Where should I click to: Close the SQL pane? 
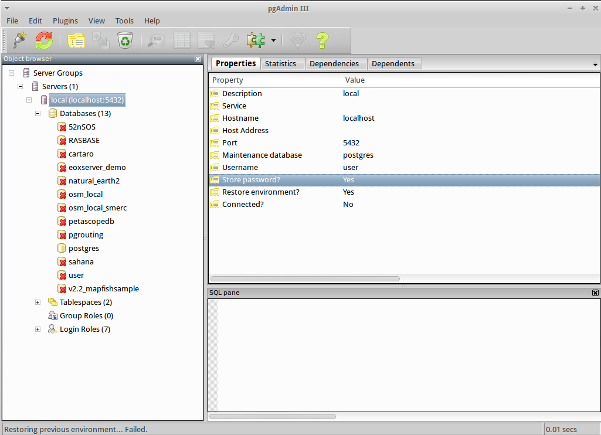click(x=595, y=293)
